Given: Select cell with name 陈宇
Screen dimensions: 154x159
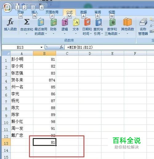Looking at the screenshot, I should point(22,114).
